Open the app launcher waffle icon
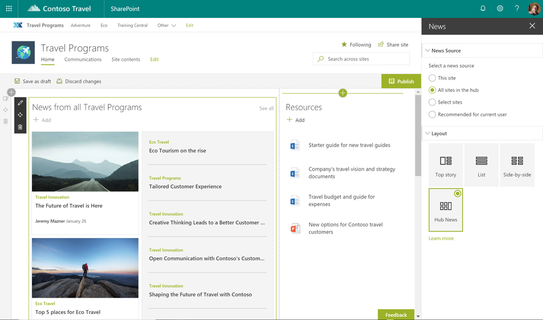The height and width of the screenshot is (320, 543). (9, 9)
